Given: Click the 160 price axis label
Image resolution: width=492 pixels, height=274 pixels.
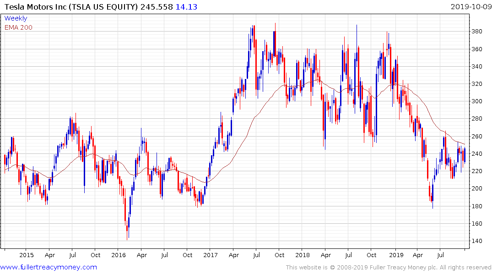Looking at the screenshot, I should [477, 224].
